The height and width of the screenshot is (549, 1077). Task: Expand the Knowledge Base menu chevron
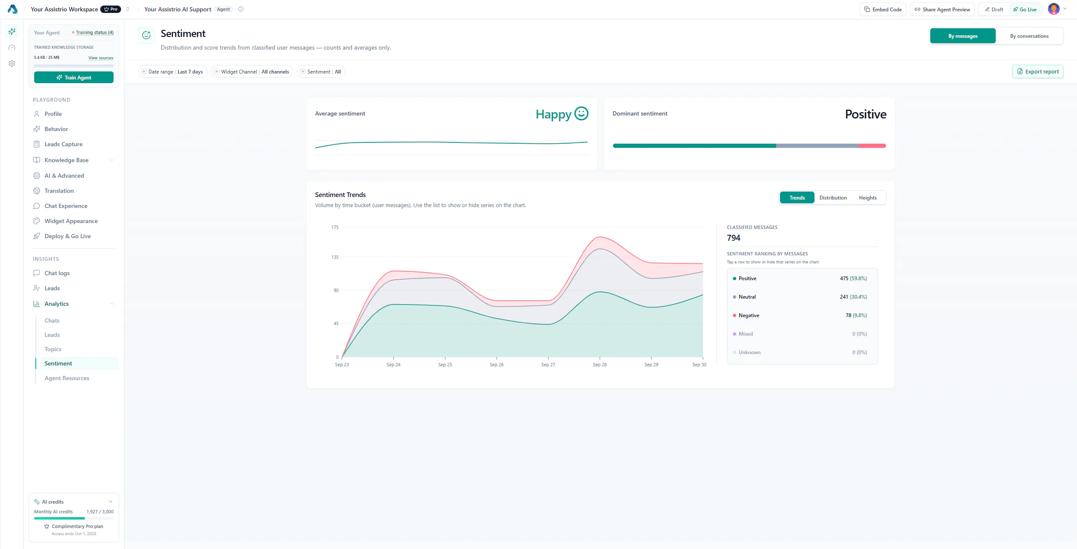(112, 160)
